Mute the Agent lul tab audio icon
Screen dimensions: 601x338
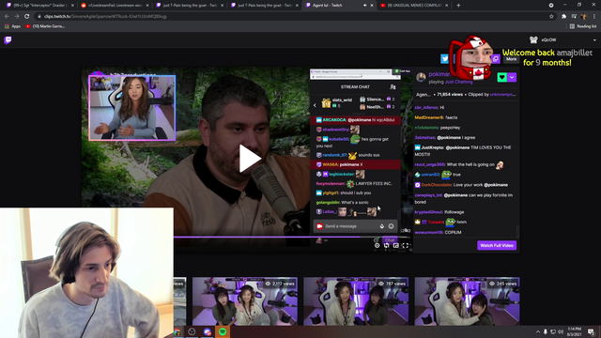coord(365,6)
